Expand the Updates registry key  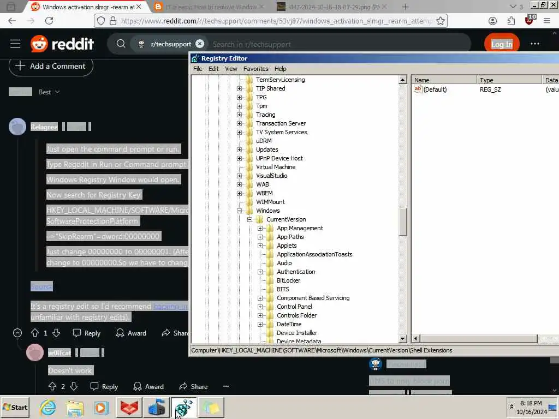point(239,149)
